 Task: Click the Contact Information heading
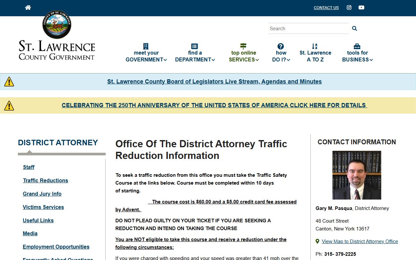(357, 142)
